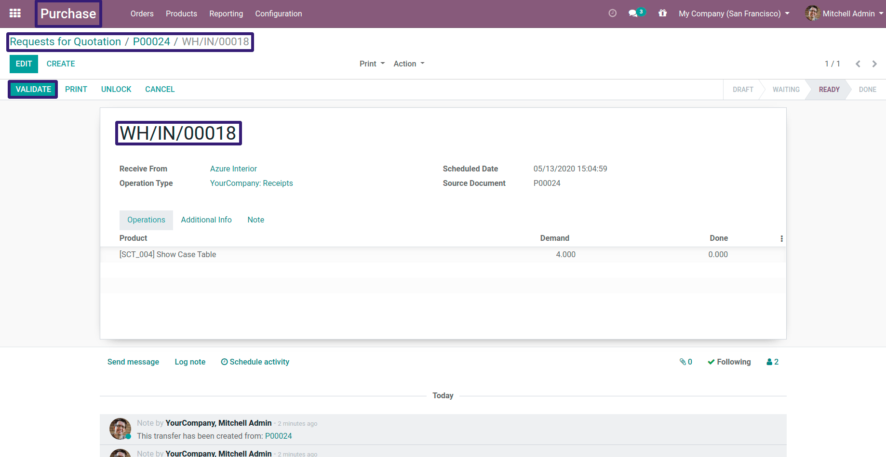Image resolution: width=886 pixels, height=457 pixels.
Task: Click Schedule activity
Action: (255, 362)
